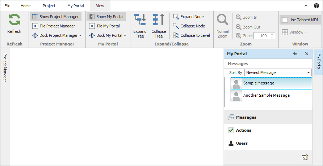
Task: Click the Zoom In magnifier icon
Action: click(x=239, y=17)
